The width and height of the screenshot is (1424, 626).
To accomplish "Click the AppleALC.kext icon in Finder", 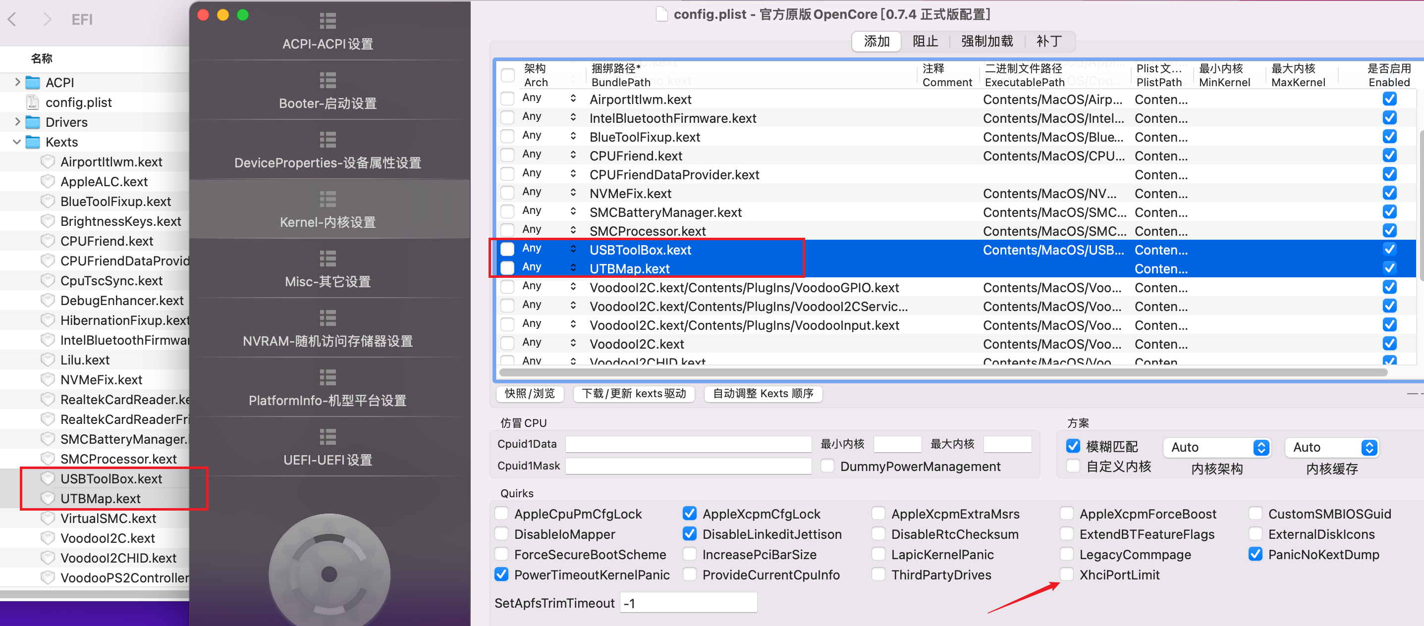I will (x=48, y=181).
